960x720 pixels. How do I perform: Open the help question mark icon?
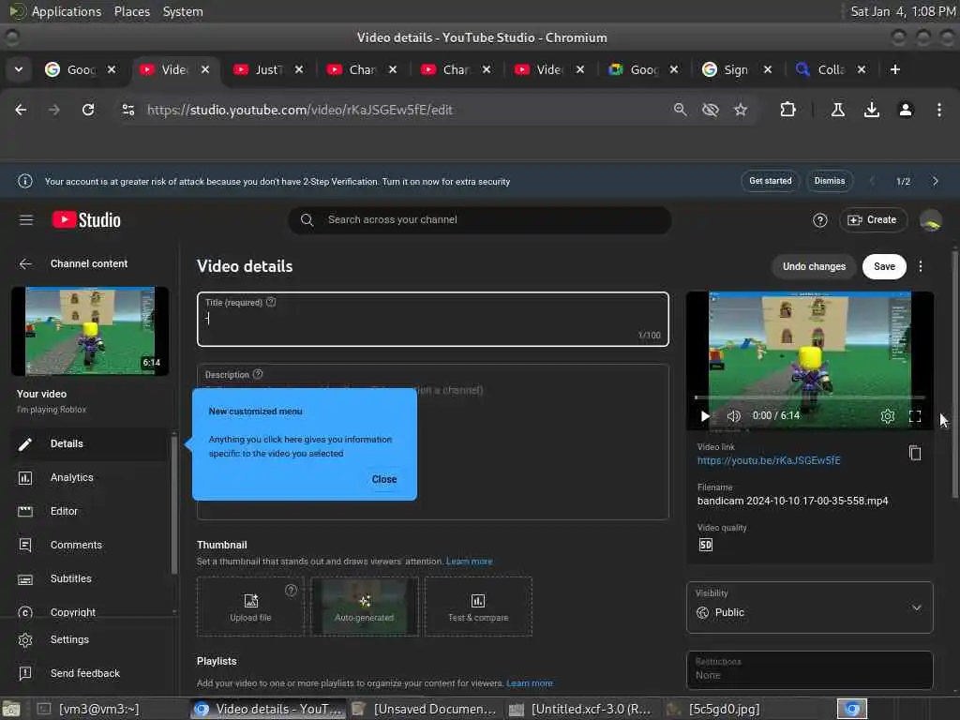coord(819,220)
